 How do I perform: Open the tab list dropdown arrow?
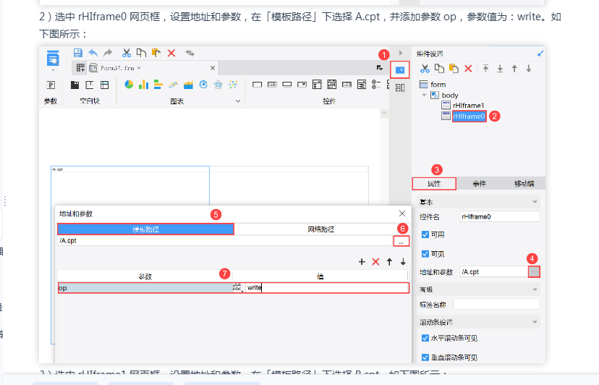380,68
